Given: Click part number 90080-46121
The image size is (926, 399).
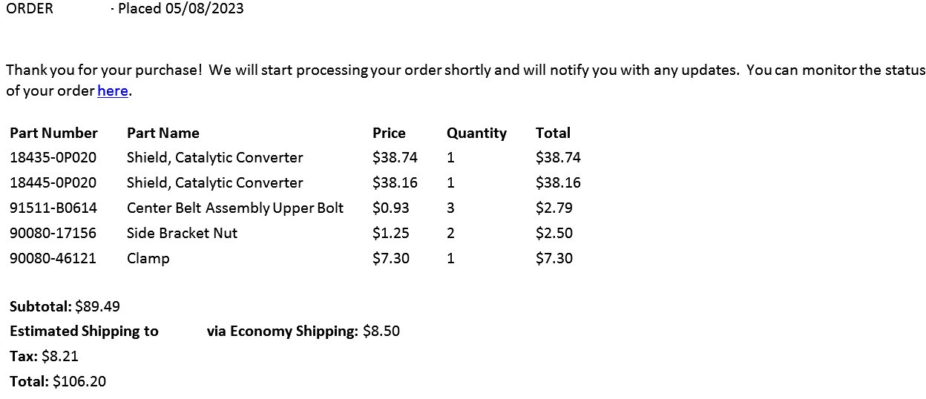Looking at the screenshot, I should pos(53,258).
